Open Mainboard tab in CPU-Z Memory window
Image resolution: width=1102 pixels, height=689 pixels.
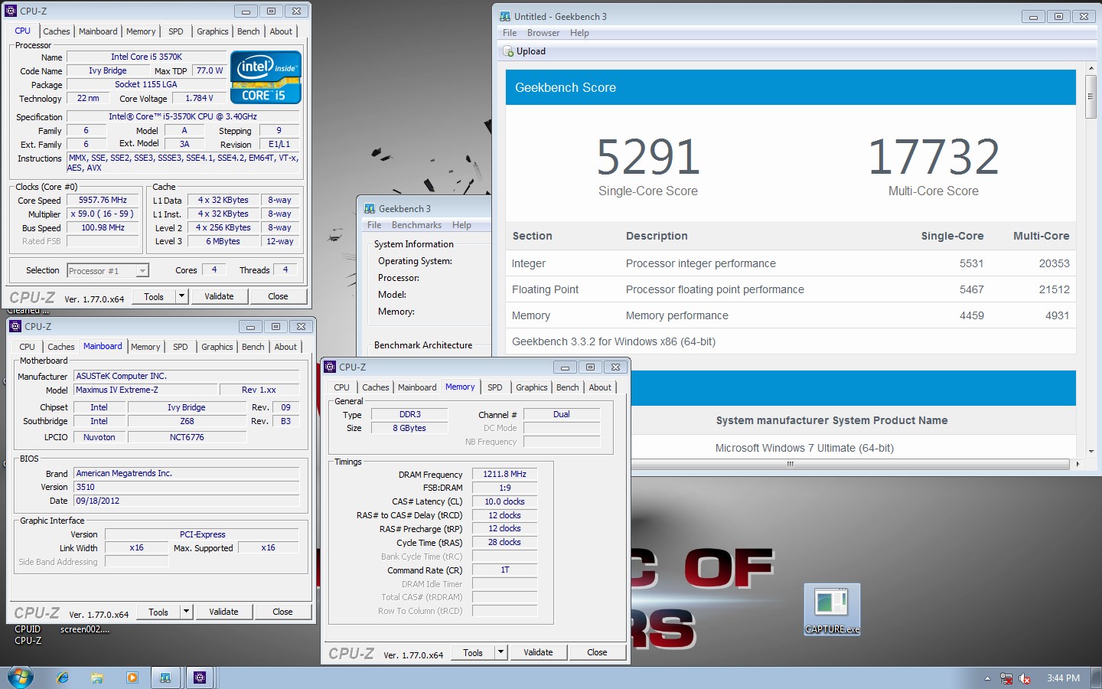pos(417,387)
